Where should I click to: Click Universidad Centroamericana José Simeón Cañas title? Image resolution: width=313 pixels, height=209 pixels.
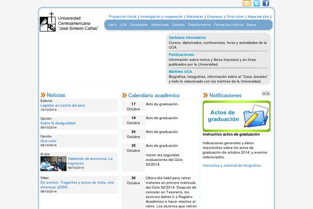[78, 24]
